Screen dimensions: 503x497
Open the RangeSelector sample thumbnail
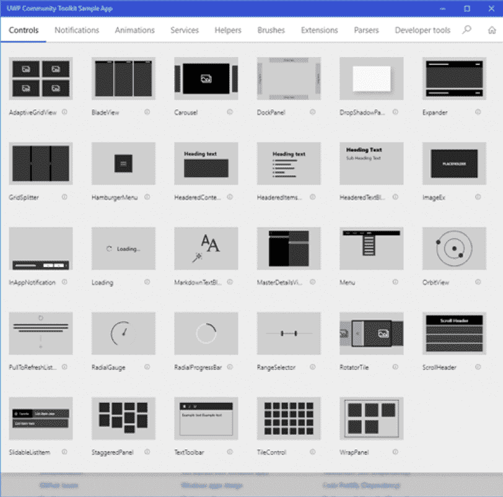tap(289, 333)
